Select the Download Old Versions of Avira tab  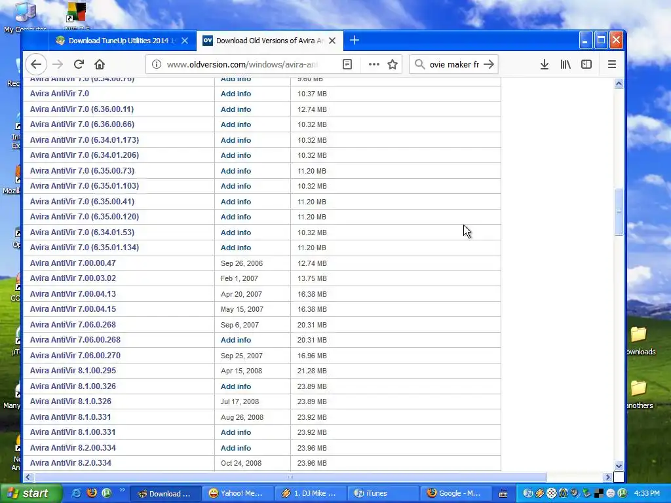[x=269, y=41]
